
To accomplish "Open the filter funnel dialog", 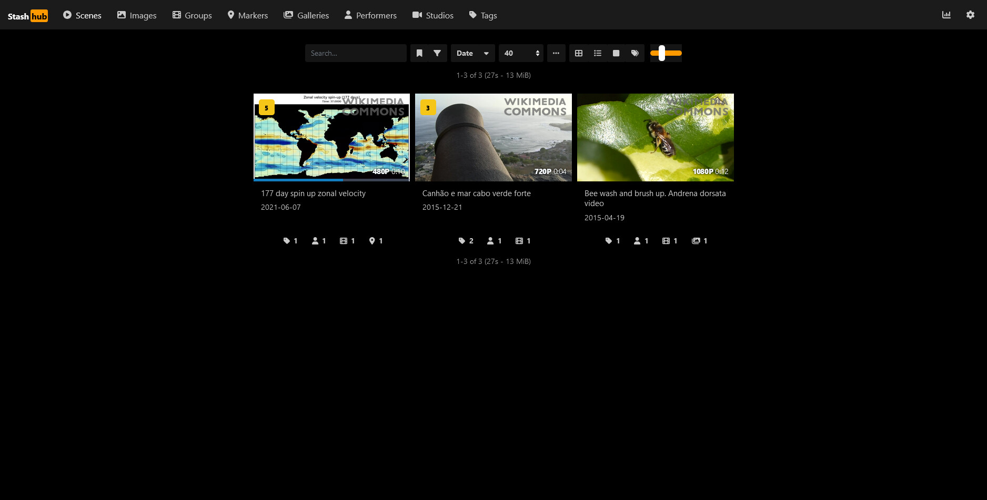I will 437,53.
